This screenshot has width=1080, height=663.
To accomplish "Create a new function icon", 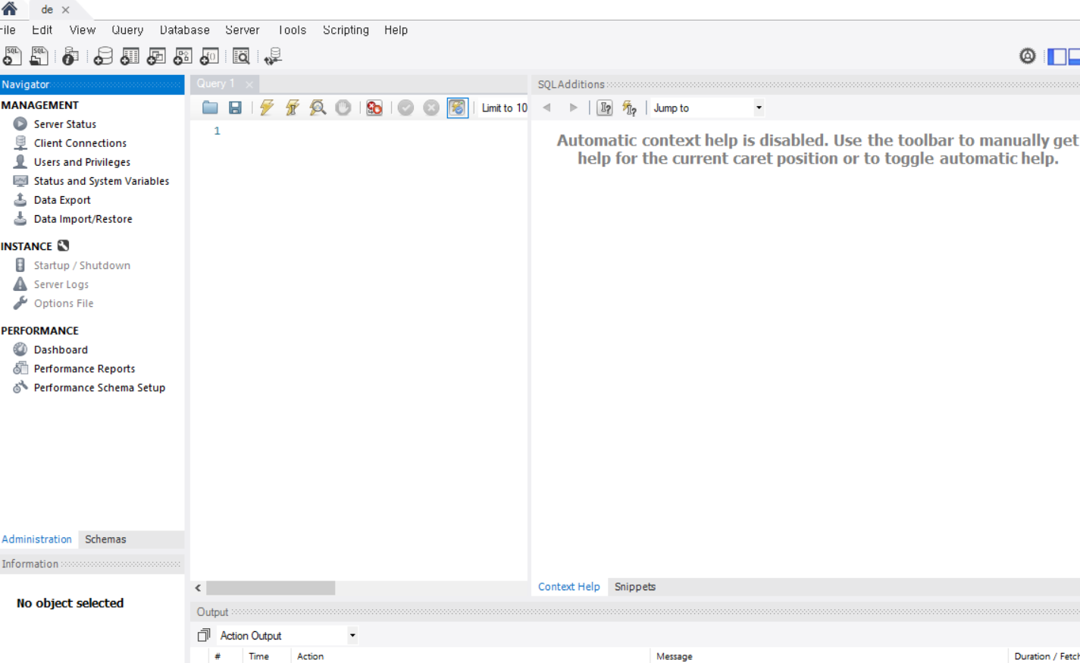I will click(209, 56).
